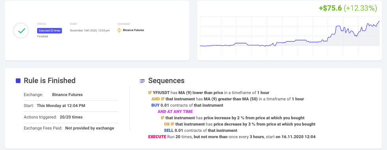Click the AND AT ANY TIME condition line

click(x=175, y=111)
